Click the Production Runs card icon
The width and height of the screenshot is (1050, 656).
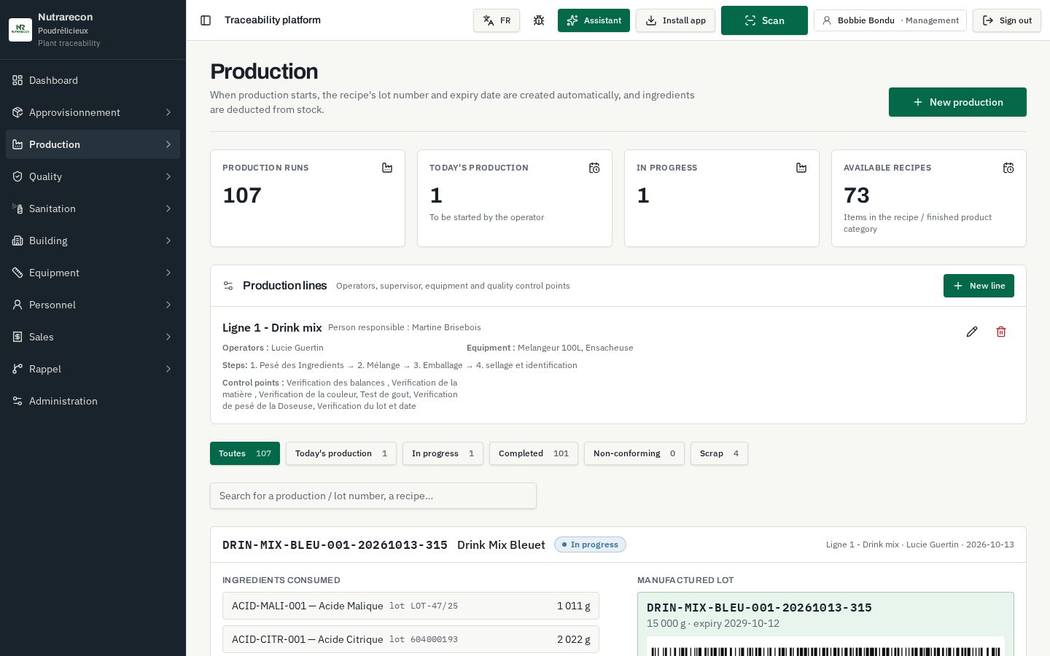point(387,168)
